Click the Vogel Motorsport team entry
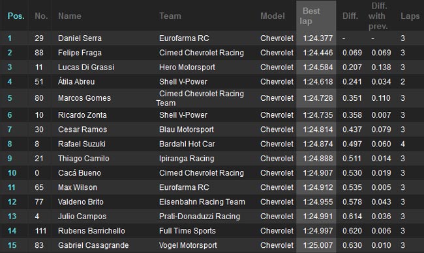This screenshot has height=253, width=424. point(188,245)
